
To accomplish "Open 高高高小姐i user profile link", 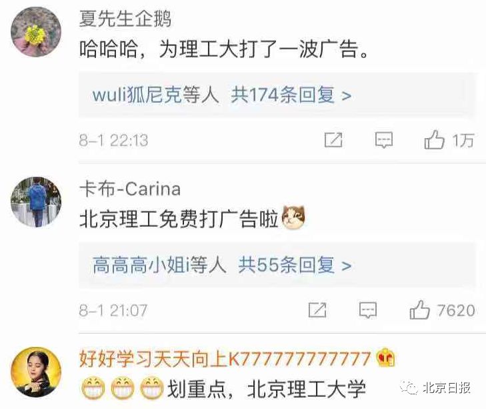I will [141, 265].
